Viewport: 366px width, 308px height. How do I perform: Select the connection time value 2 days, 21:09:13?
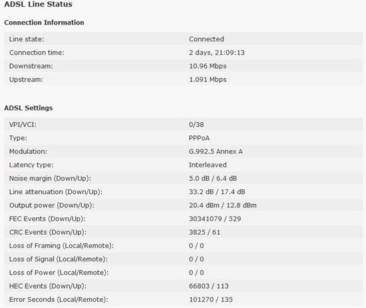pyautogui.click(x=217, y=53)
